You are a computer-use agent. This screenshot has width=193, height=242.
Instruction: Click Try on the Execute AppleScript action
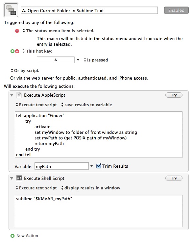click(174, 95)
